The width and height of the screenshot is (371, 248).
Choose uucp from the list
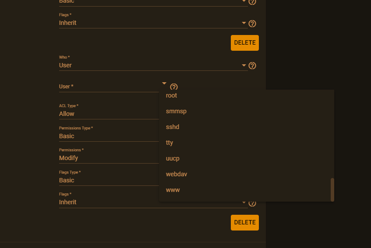(x=173, y=158)
